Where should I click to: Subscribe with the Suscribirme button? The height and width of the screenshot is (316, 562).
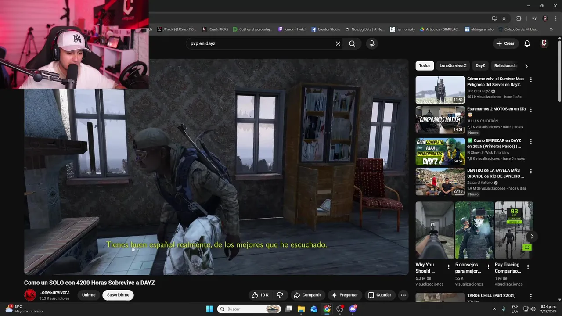[x=118, y=295]
